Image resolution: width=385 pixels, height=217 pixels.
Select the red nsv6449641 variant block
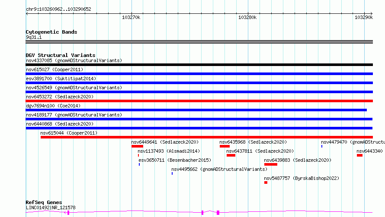click(x=137, y=146)
